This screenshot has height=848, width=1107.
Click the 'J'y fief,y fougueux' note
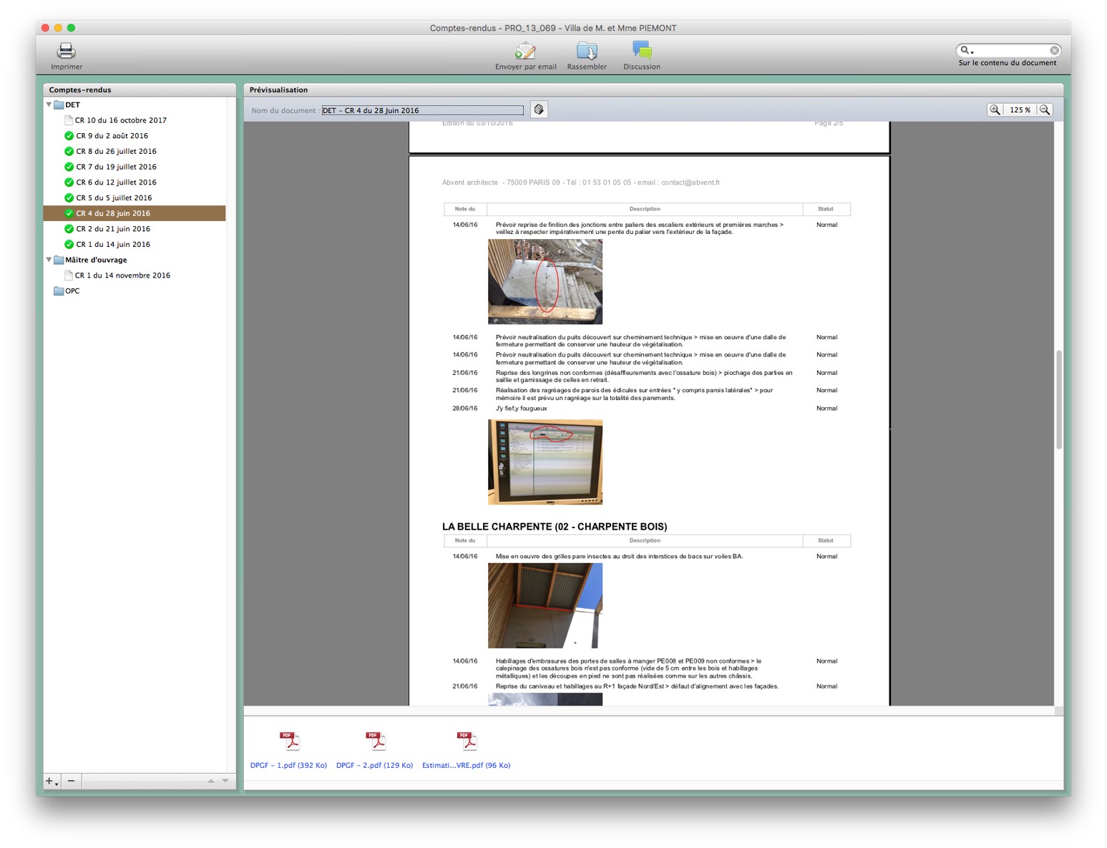coord(521,409)
